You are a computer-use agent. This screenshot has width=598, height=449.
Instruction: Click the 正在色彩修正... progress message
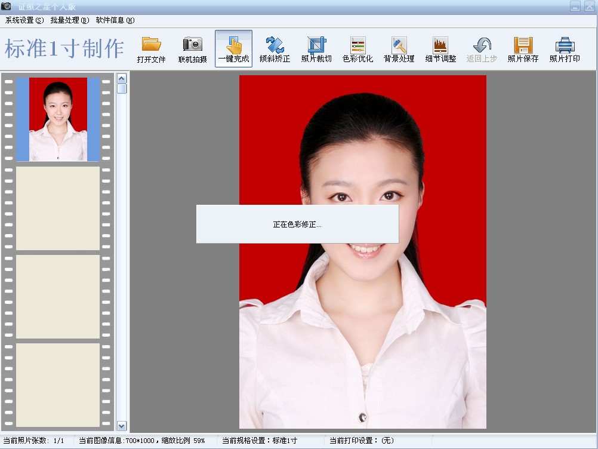tap(297, 224)
